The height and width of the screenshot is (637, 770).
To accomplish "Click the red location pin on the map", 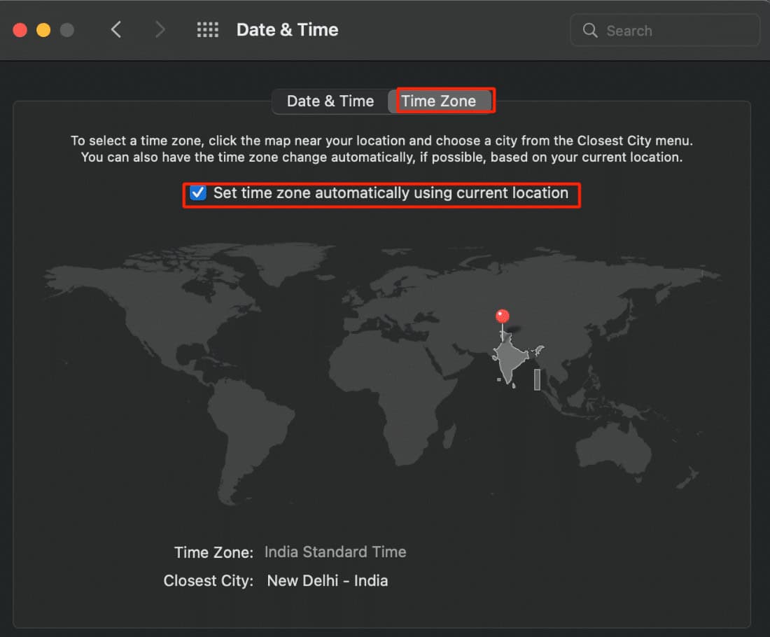I will pos(502,316).
